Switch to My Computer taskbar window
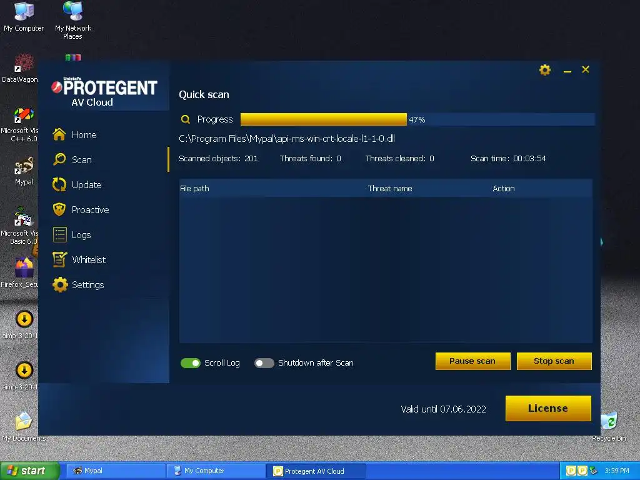 [216, 471]
